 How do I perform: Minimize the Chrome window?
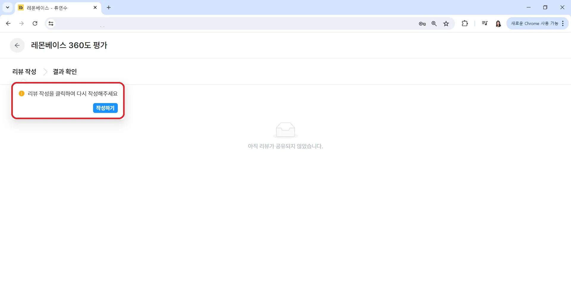point(528,7)
